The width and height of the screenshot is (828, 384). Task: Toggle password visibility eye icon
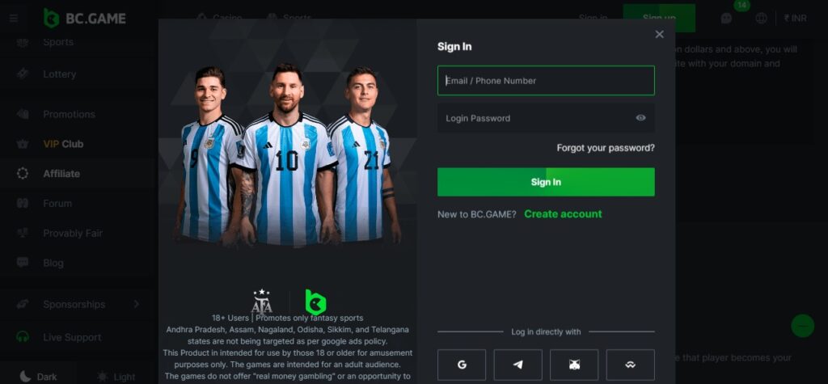640,118
